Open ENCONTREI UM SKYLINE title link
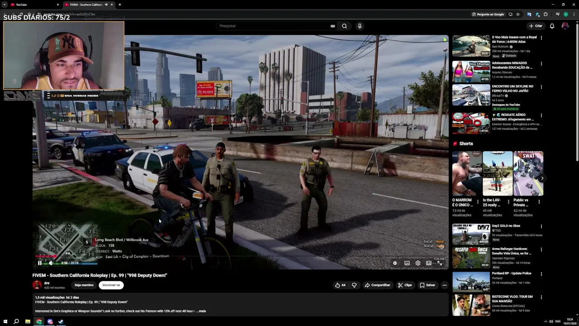 click(x=513, y=88)
